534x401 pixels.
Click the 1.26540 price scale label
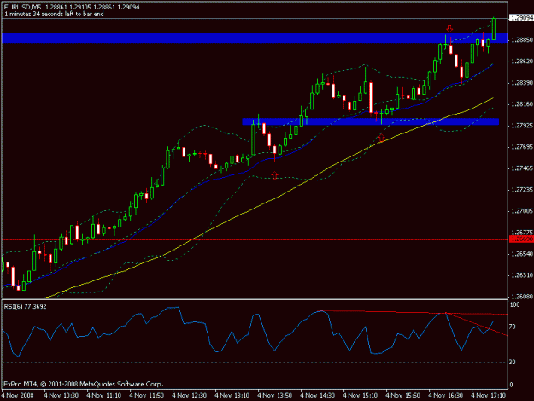pyautogui.click(x=522, y=254)
